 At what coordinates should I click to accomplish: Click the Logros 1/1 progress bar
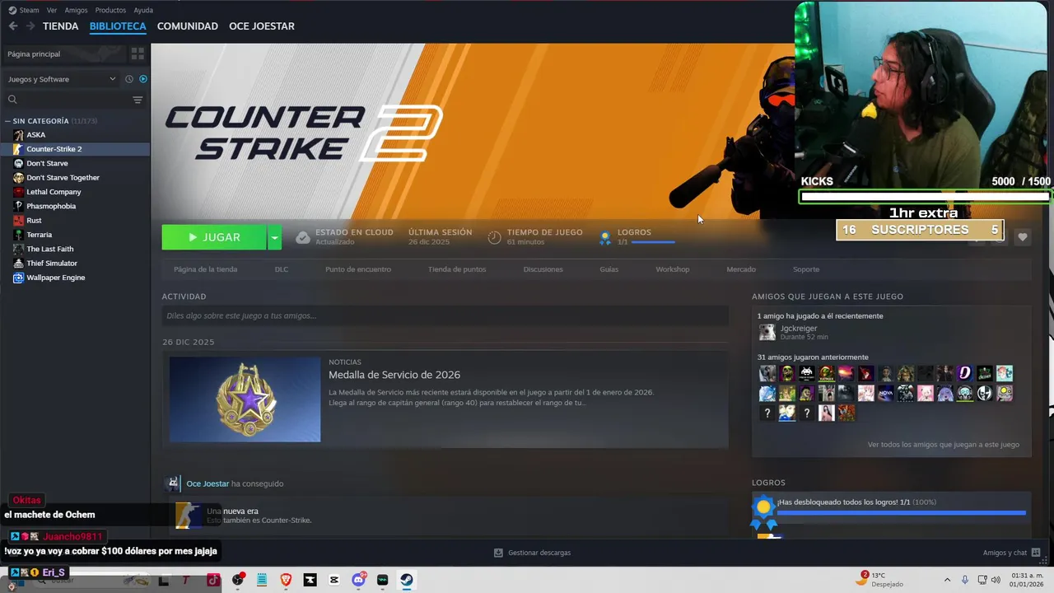pyautogui.click(x=652, y=242)
